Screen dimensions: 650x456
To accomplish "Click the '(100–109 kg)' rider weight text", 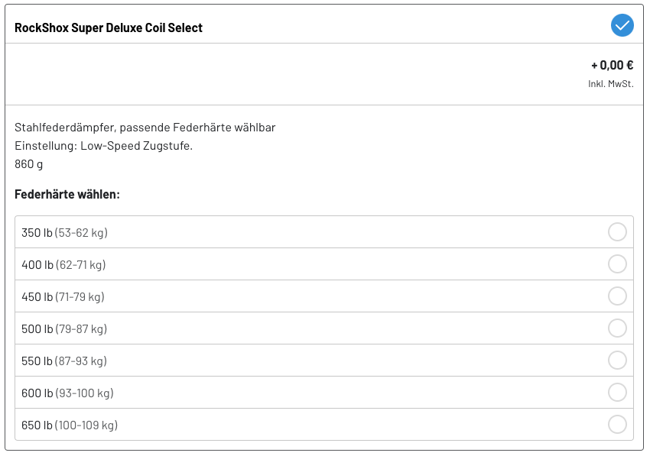I will [x=86, y=425].
